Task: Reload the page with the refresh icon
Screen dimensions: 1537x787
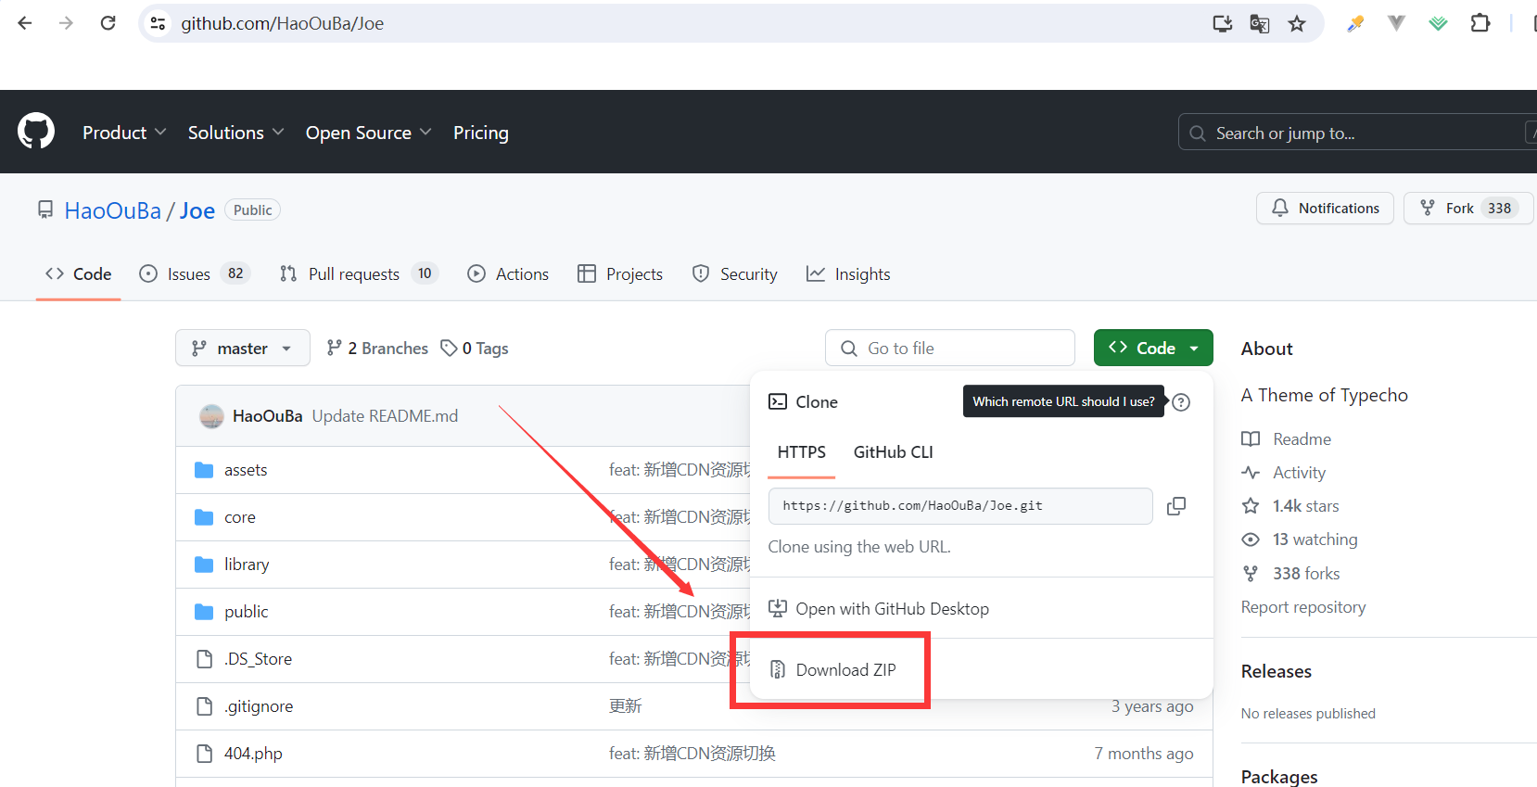Action: (x=108, y=23)
